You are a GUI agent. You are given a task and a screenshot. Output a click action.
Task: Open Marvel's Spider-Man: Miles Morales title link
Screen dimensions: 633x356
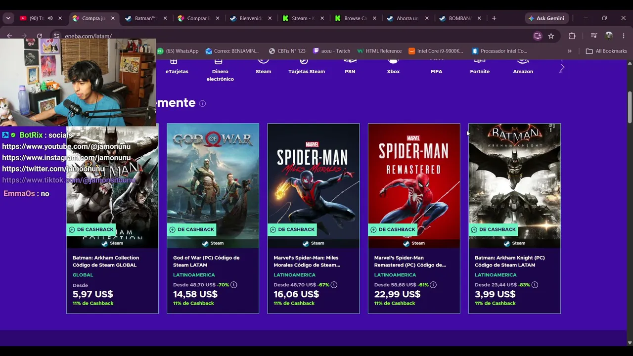click(307, 261)
